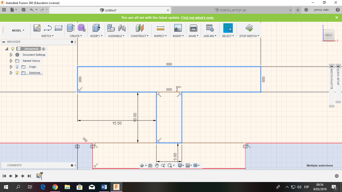342x192 pixels.
Task: Expand the Named Views node
Action: click(x=11, y=61)
